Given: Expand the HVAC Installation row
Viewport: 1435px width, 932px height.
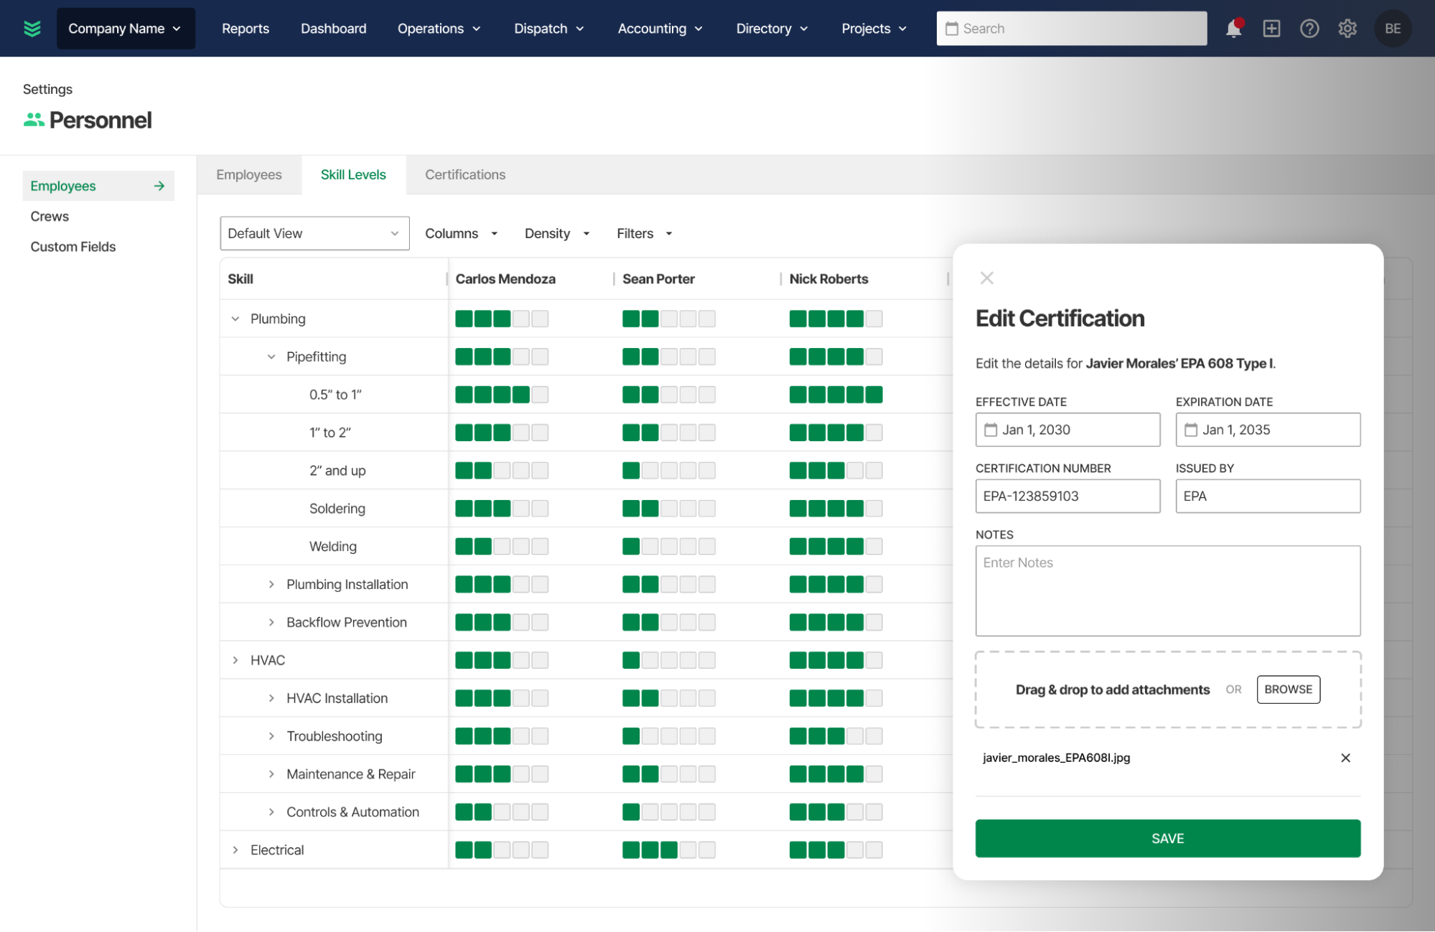Looking at the screenshot, I should pos(271,698).
